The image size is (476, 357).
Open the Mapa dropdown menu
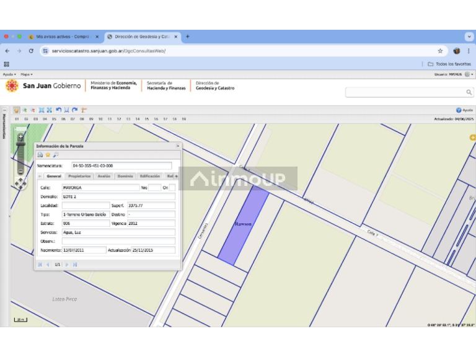(x=27, y=74)
